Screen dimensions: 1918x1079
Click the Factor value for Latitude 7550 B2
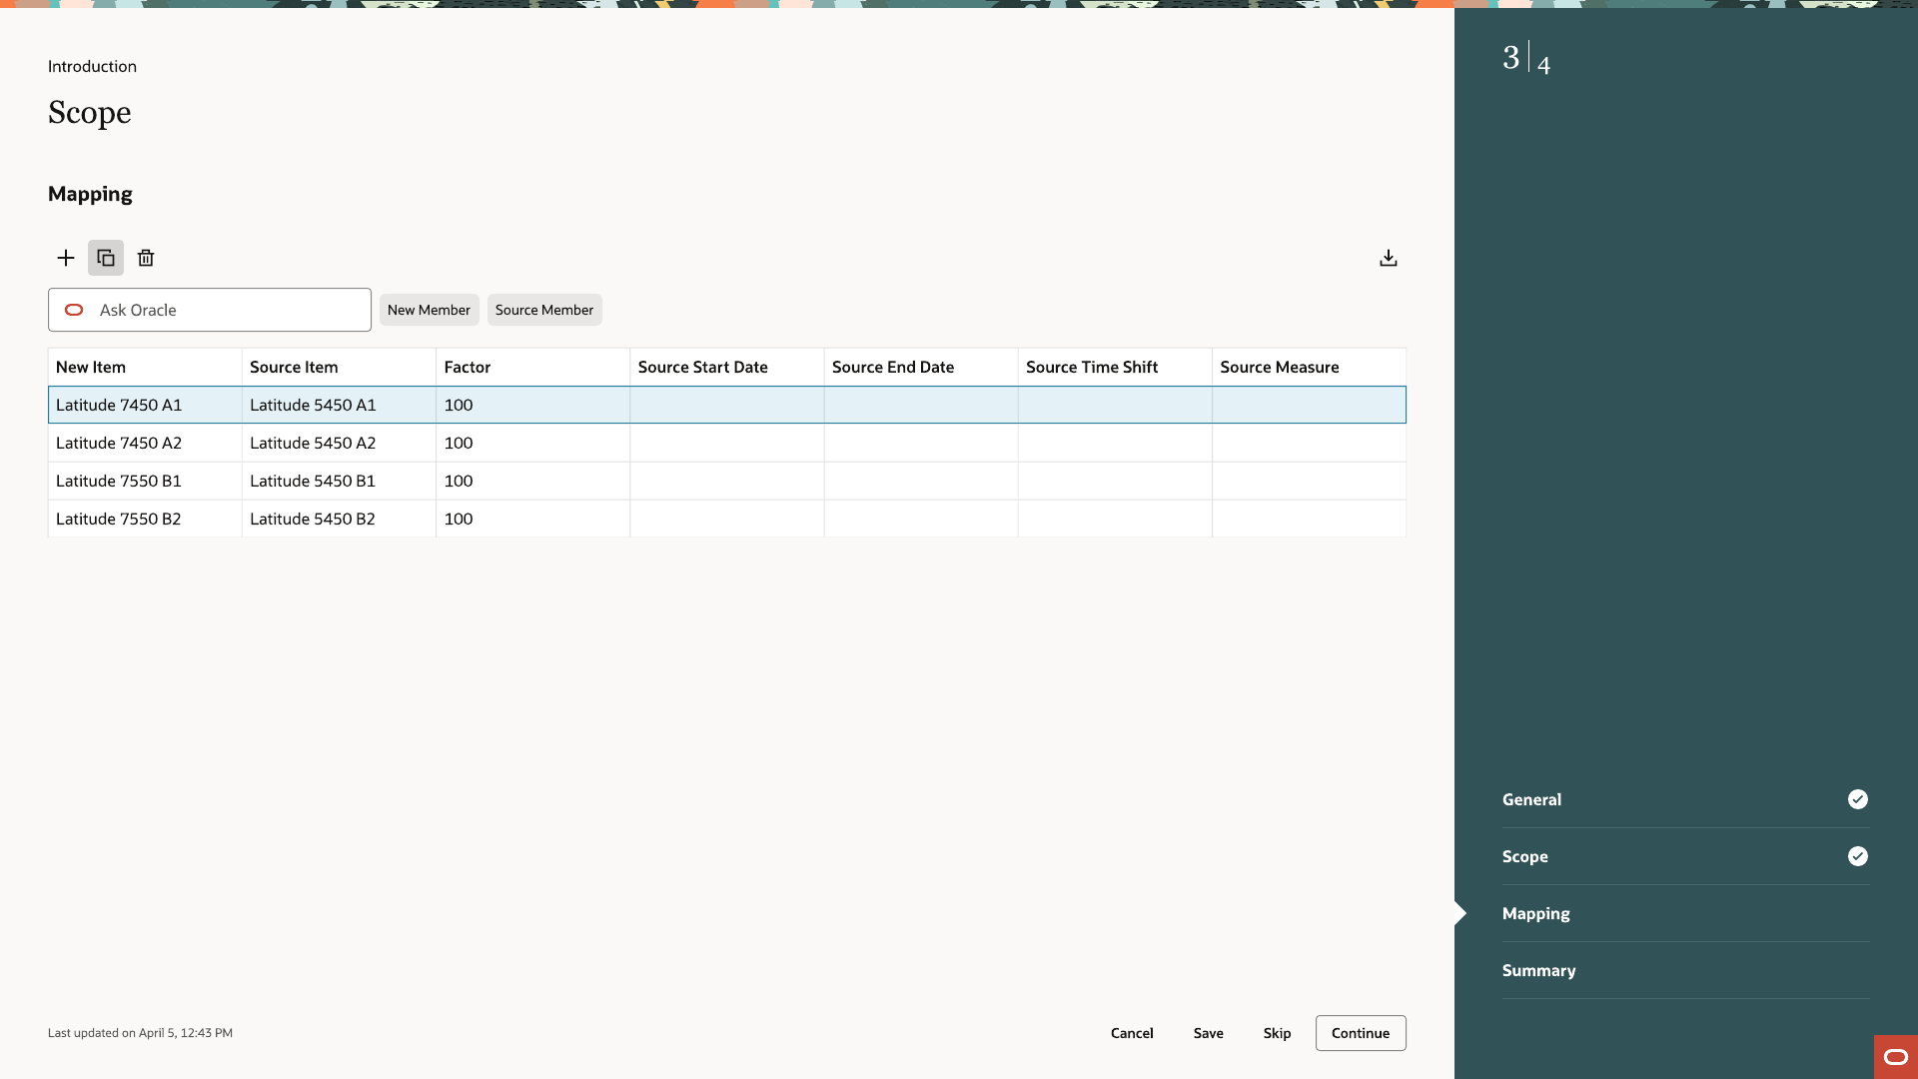click(532, 519)
